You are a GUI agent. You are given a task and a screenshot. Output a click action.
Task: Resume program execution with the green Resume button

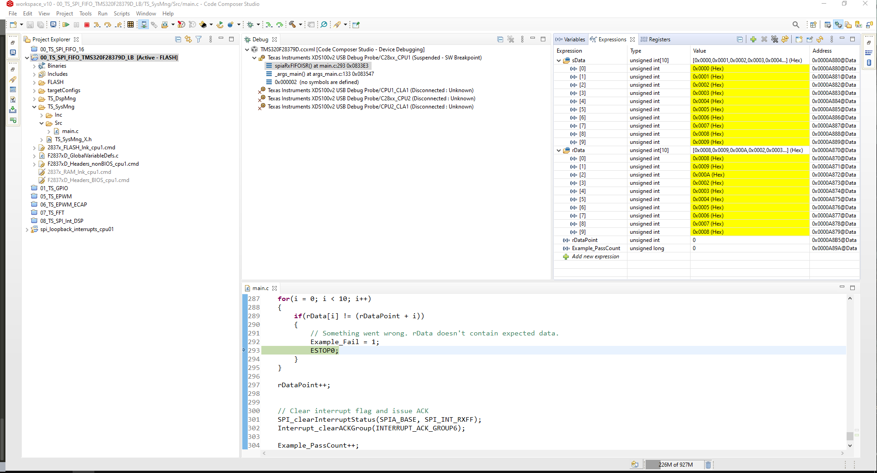[x=66, y=25]
